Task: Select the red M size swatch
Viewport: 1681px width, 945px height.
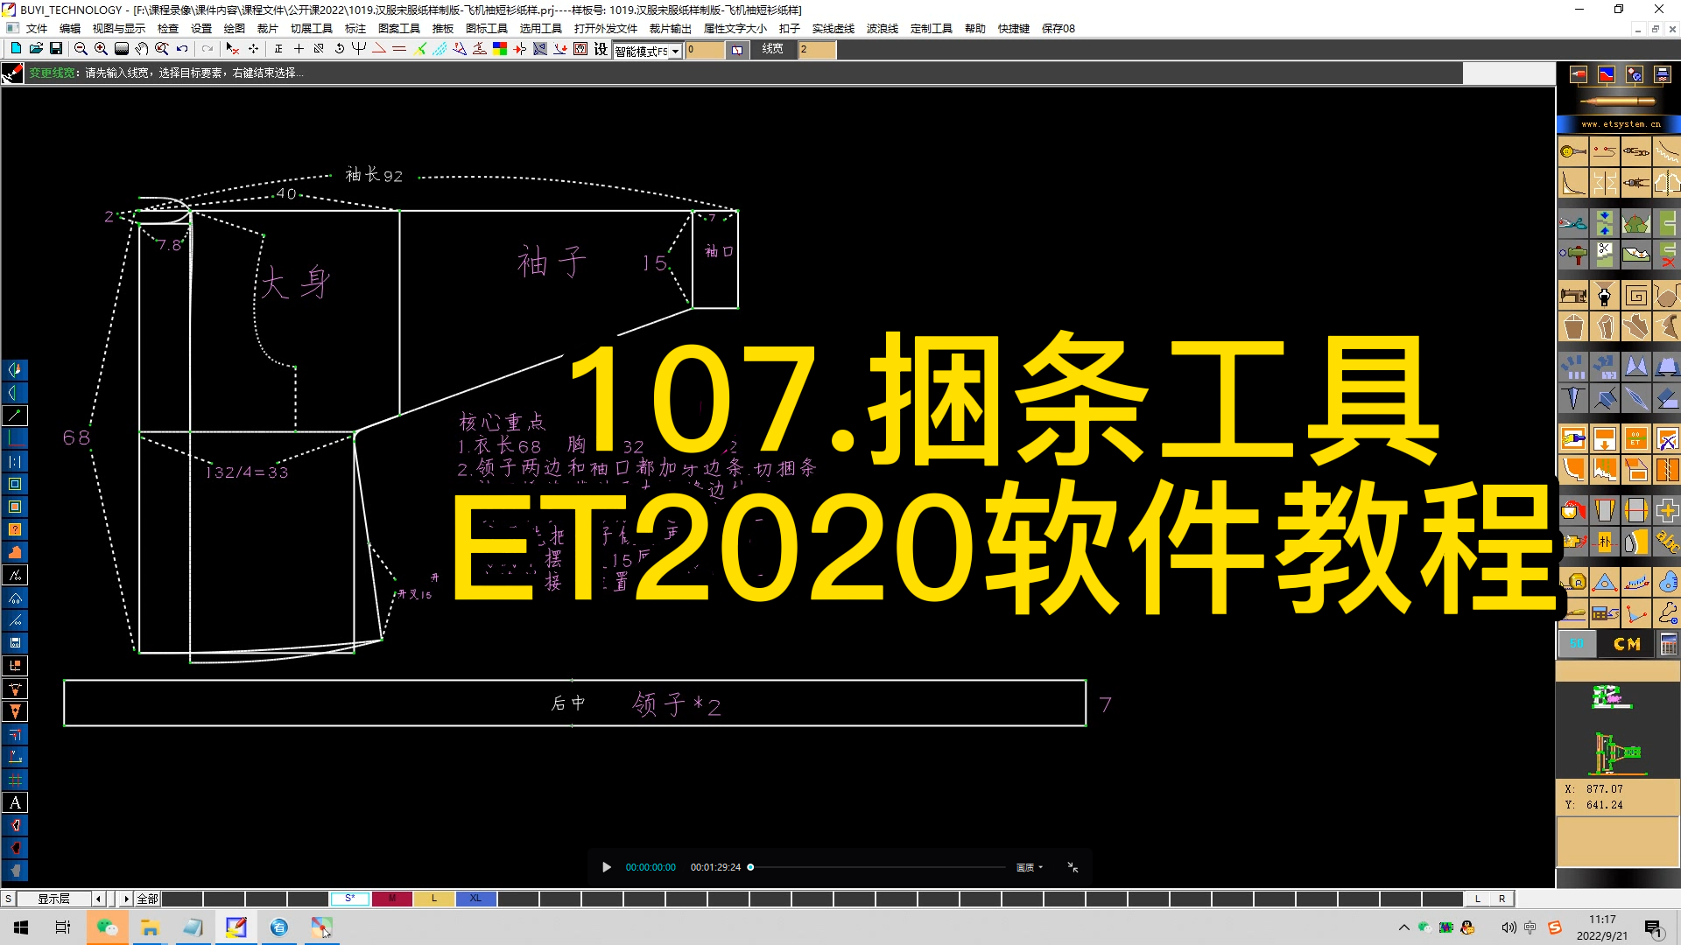Action: 392,899
